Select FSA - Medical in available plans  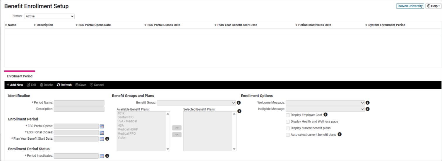click(x=127, y=121)
